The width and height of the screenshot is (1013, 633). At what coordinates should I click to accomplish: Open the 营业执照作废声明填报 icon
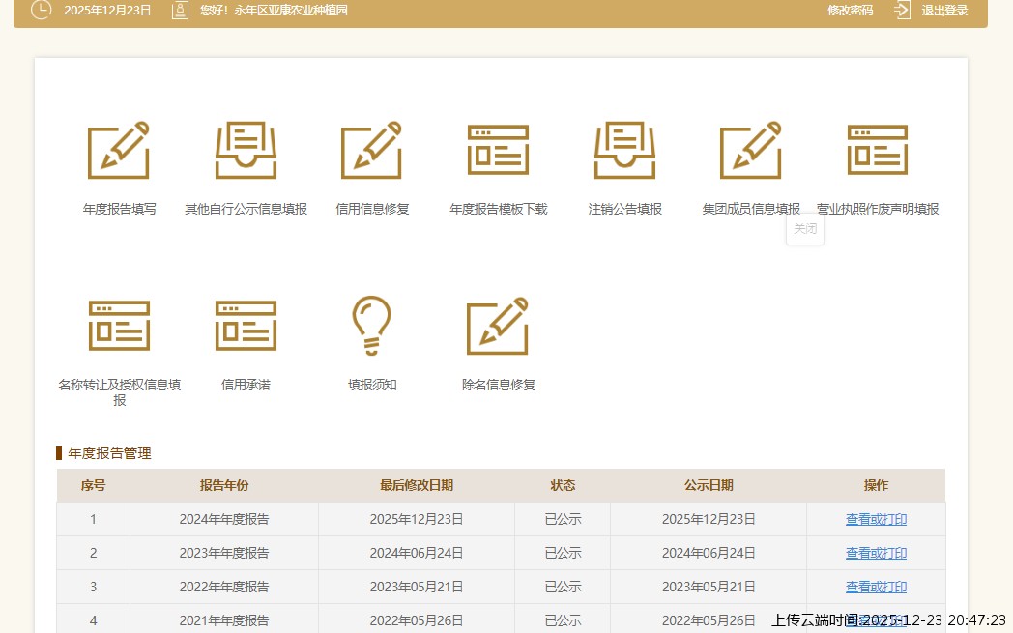pos(877,151)
